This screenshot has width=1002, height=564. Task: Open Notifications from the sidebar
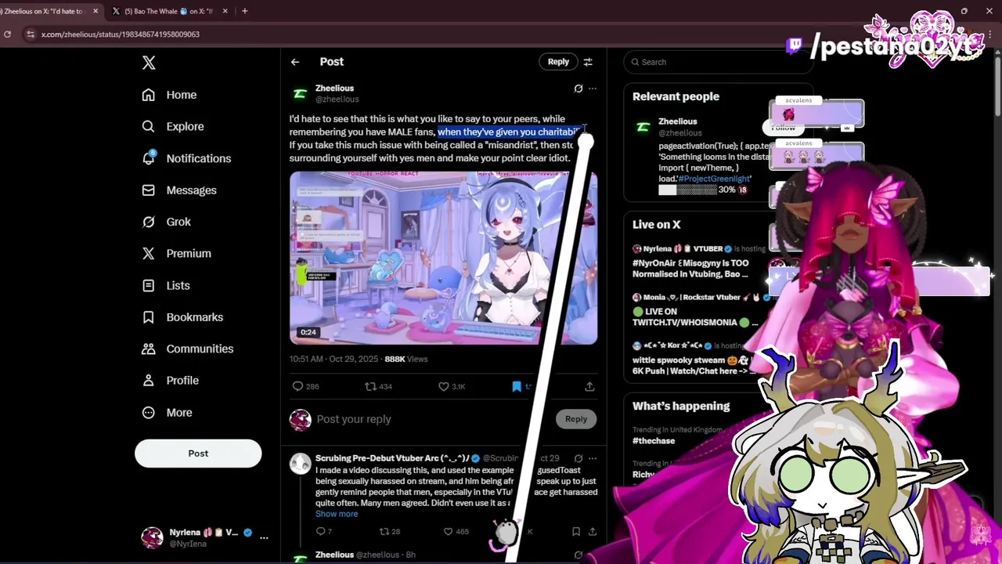pyautogui.click(x=186, y=158)
